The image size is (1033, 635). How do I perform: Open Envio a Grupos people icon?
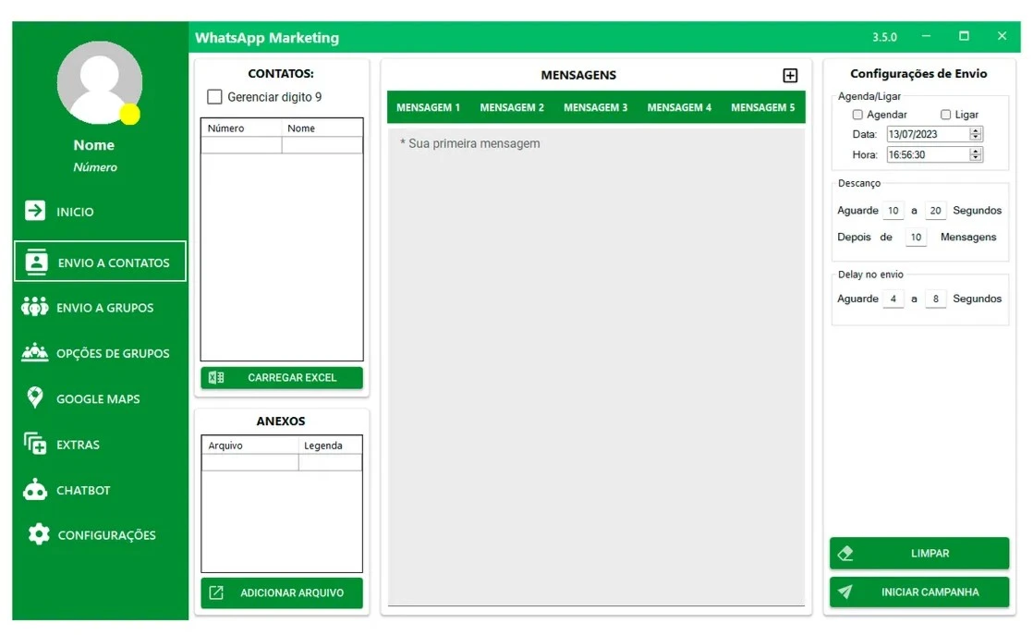click(x=35, y=307)
